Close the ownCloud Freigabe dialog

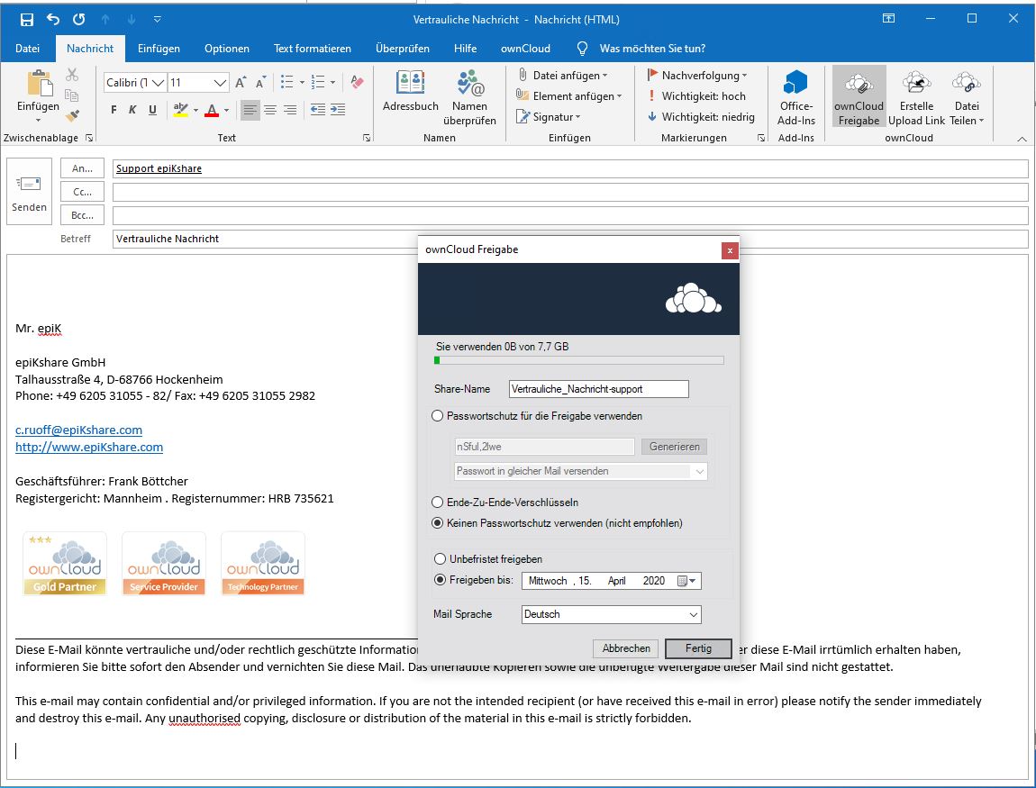(x=730, y=250)
